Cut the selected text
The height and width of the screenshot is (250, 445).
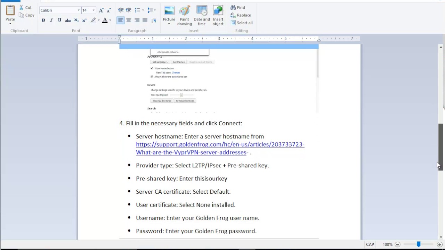pyautogui.click(x=25, y=7)
